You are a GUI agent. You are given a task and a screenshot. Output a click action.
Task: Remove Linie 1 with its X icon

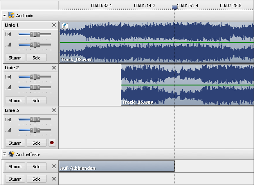54,25
